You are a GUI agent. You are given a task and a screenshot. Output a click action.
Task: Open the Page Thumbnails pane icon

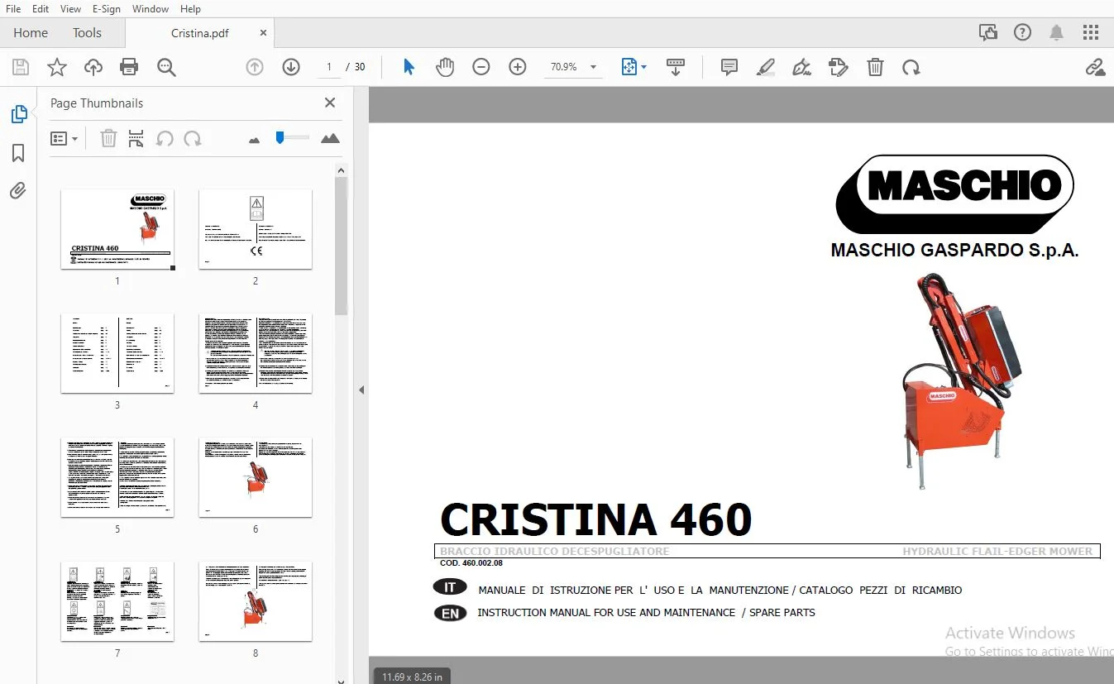pos(18,114)
